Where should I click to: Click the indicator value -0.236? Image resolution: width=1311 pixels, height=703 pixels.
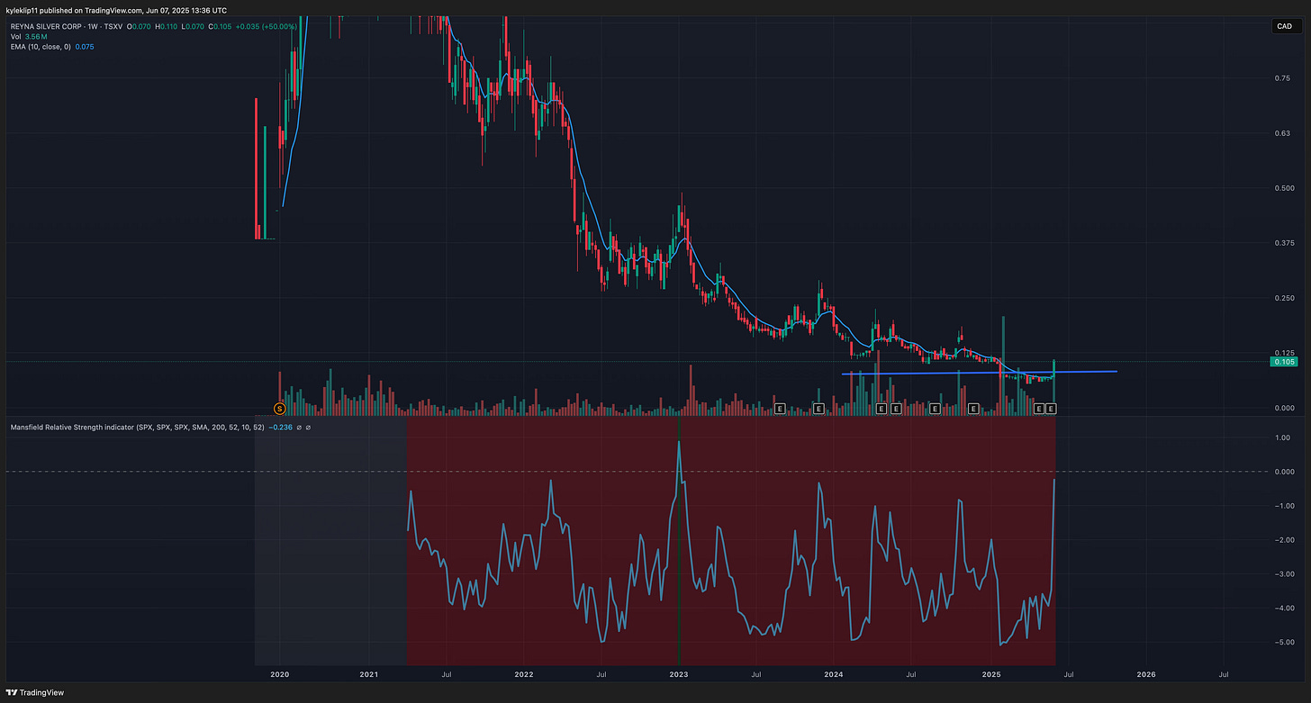(x=282, y=427)
